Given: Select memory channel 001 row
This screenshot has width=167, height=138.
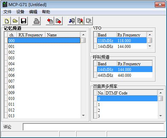Looking at the screenshot, I should tap(44, 46).
